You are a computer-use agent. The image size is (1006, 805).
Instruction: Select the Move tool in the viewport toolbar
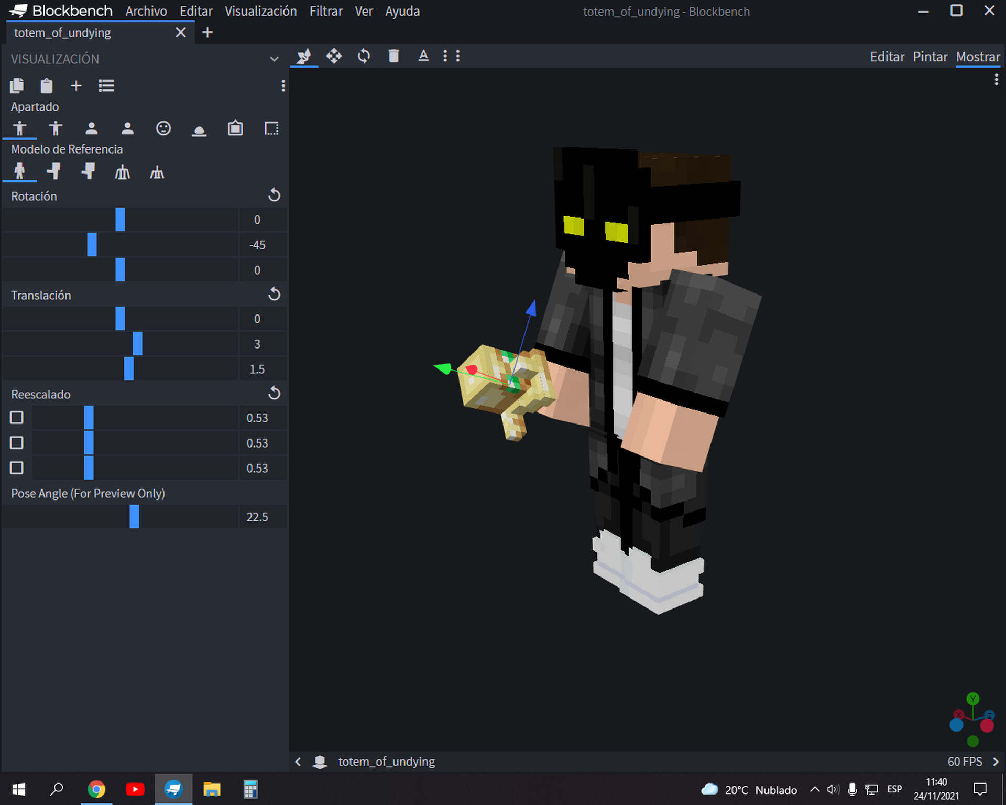tap(335, 56)
